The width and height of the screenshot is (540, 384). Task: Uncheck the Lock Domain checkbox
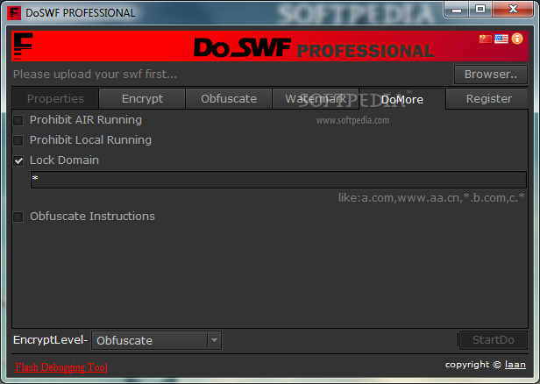pos(18,160)
